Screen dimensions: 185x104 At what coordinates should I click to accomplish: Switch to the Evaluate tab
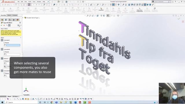click(x=15, y=15)
